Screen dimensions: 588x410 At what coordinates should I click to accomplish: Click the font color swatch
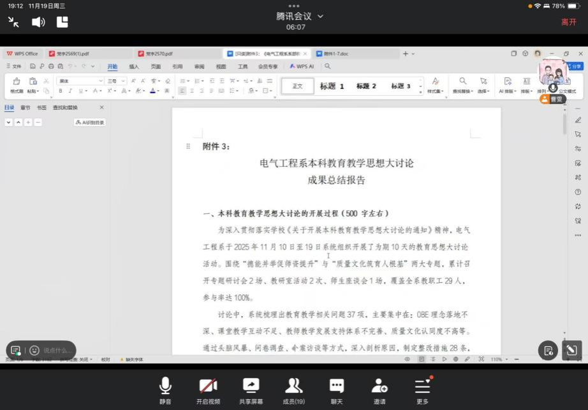(153, 91)
